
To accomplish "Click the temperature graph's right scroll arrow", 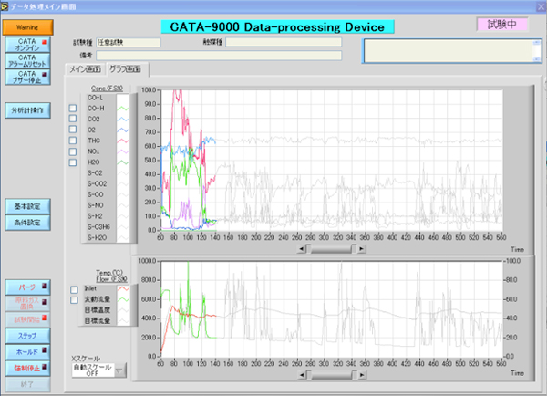I will (x=362, y=375).
